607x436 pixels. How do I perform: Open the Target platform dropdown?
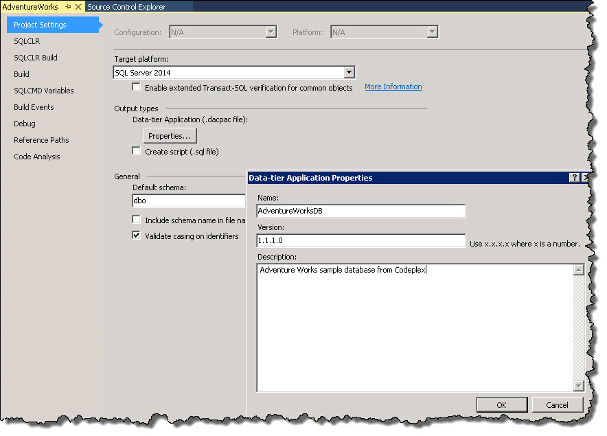point(349,72)
